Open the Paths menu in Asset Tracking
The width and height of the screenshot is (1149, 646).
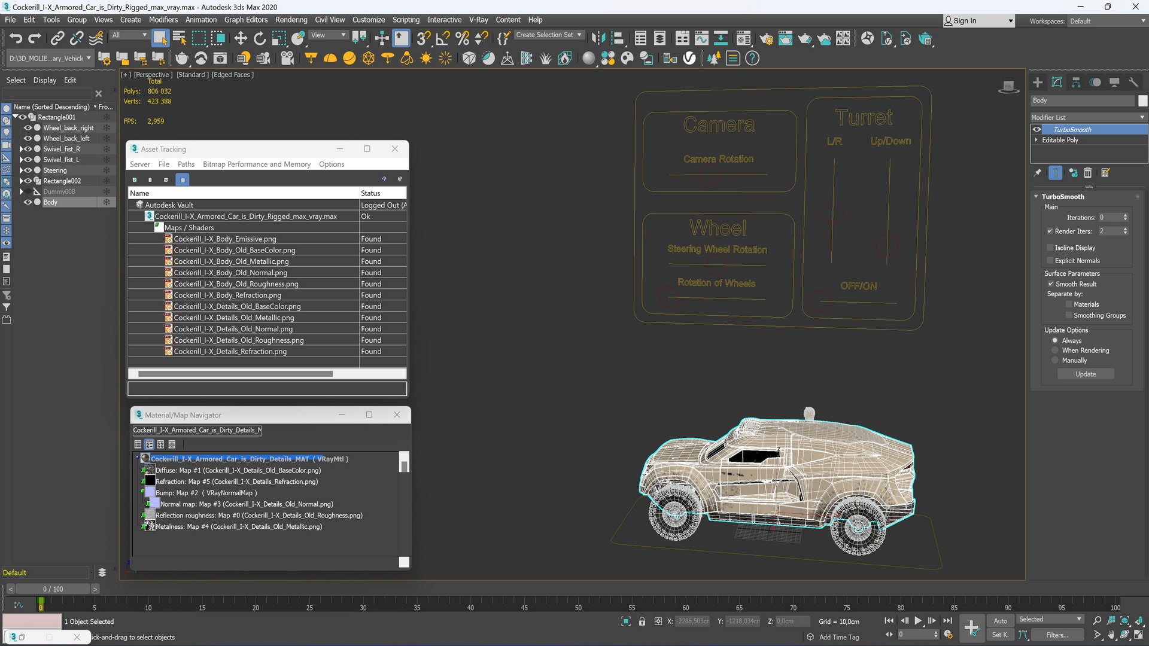click(186, 164)
